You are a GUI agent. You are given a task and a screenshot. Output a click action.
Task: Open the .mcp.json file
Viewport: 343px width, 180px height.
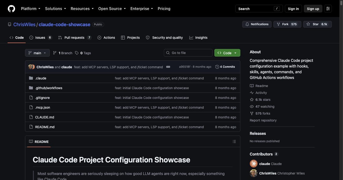pos(43,108)
